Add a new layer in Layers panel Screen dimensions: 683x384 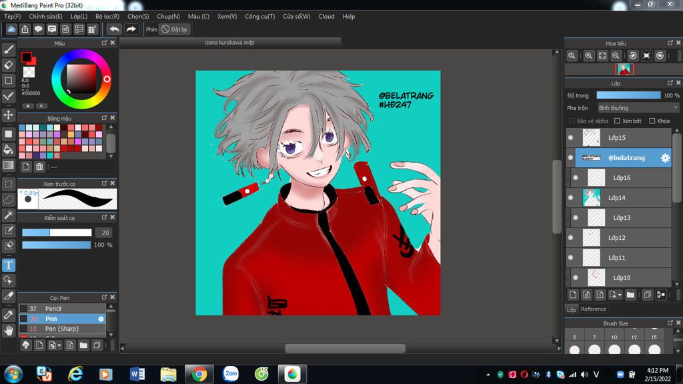pyautogui.click(x=573, y=295)
